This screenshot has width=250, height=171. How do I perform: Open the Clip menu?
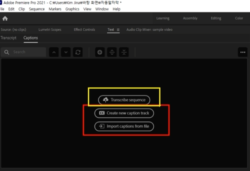22,9
